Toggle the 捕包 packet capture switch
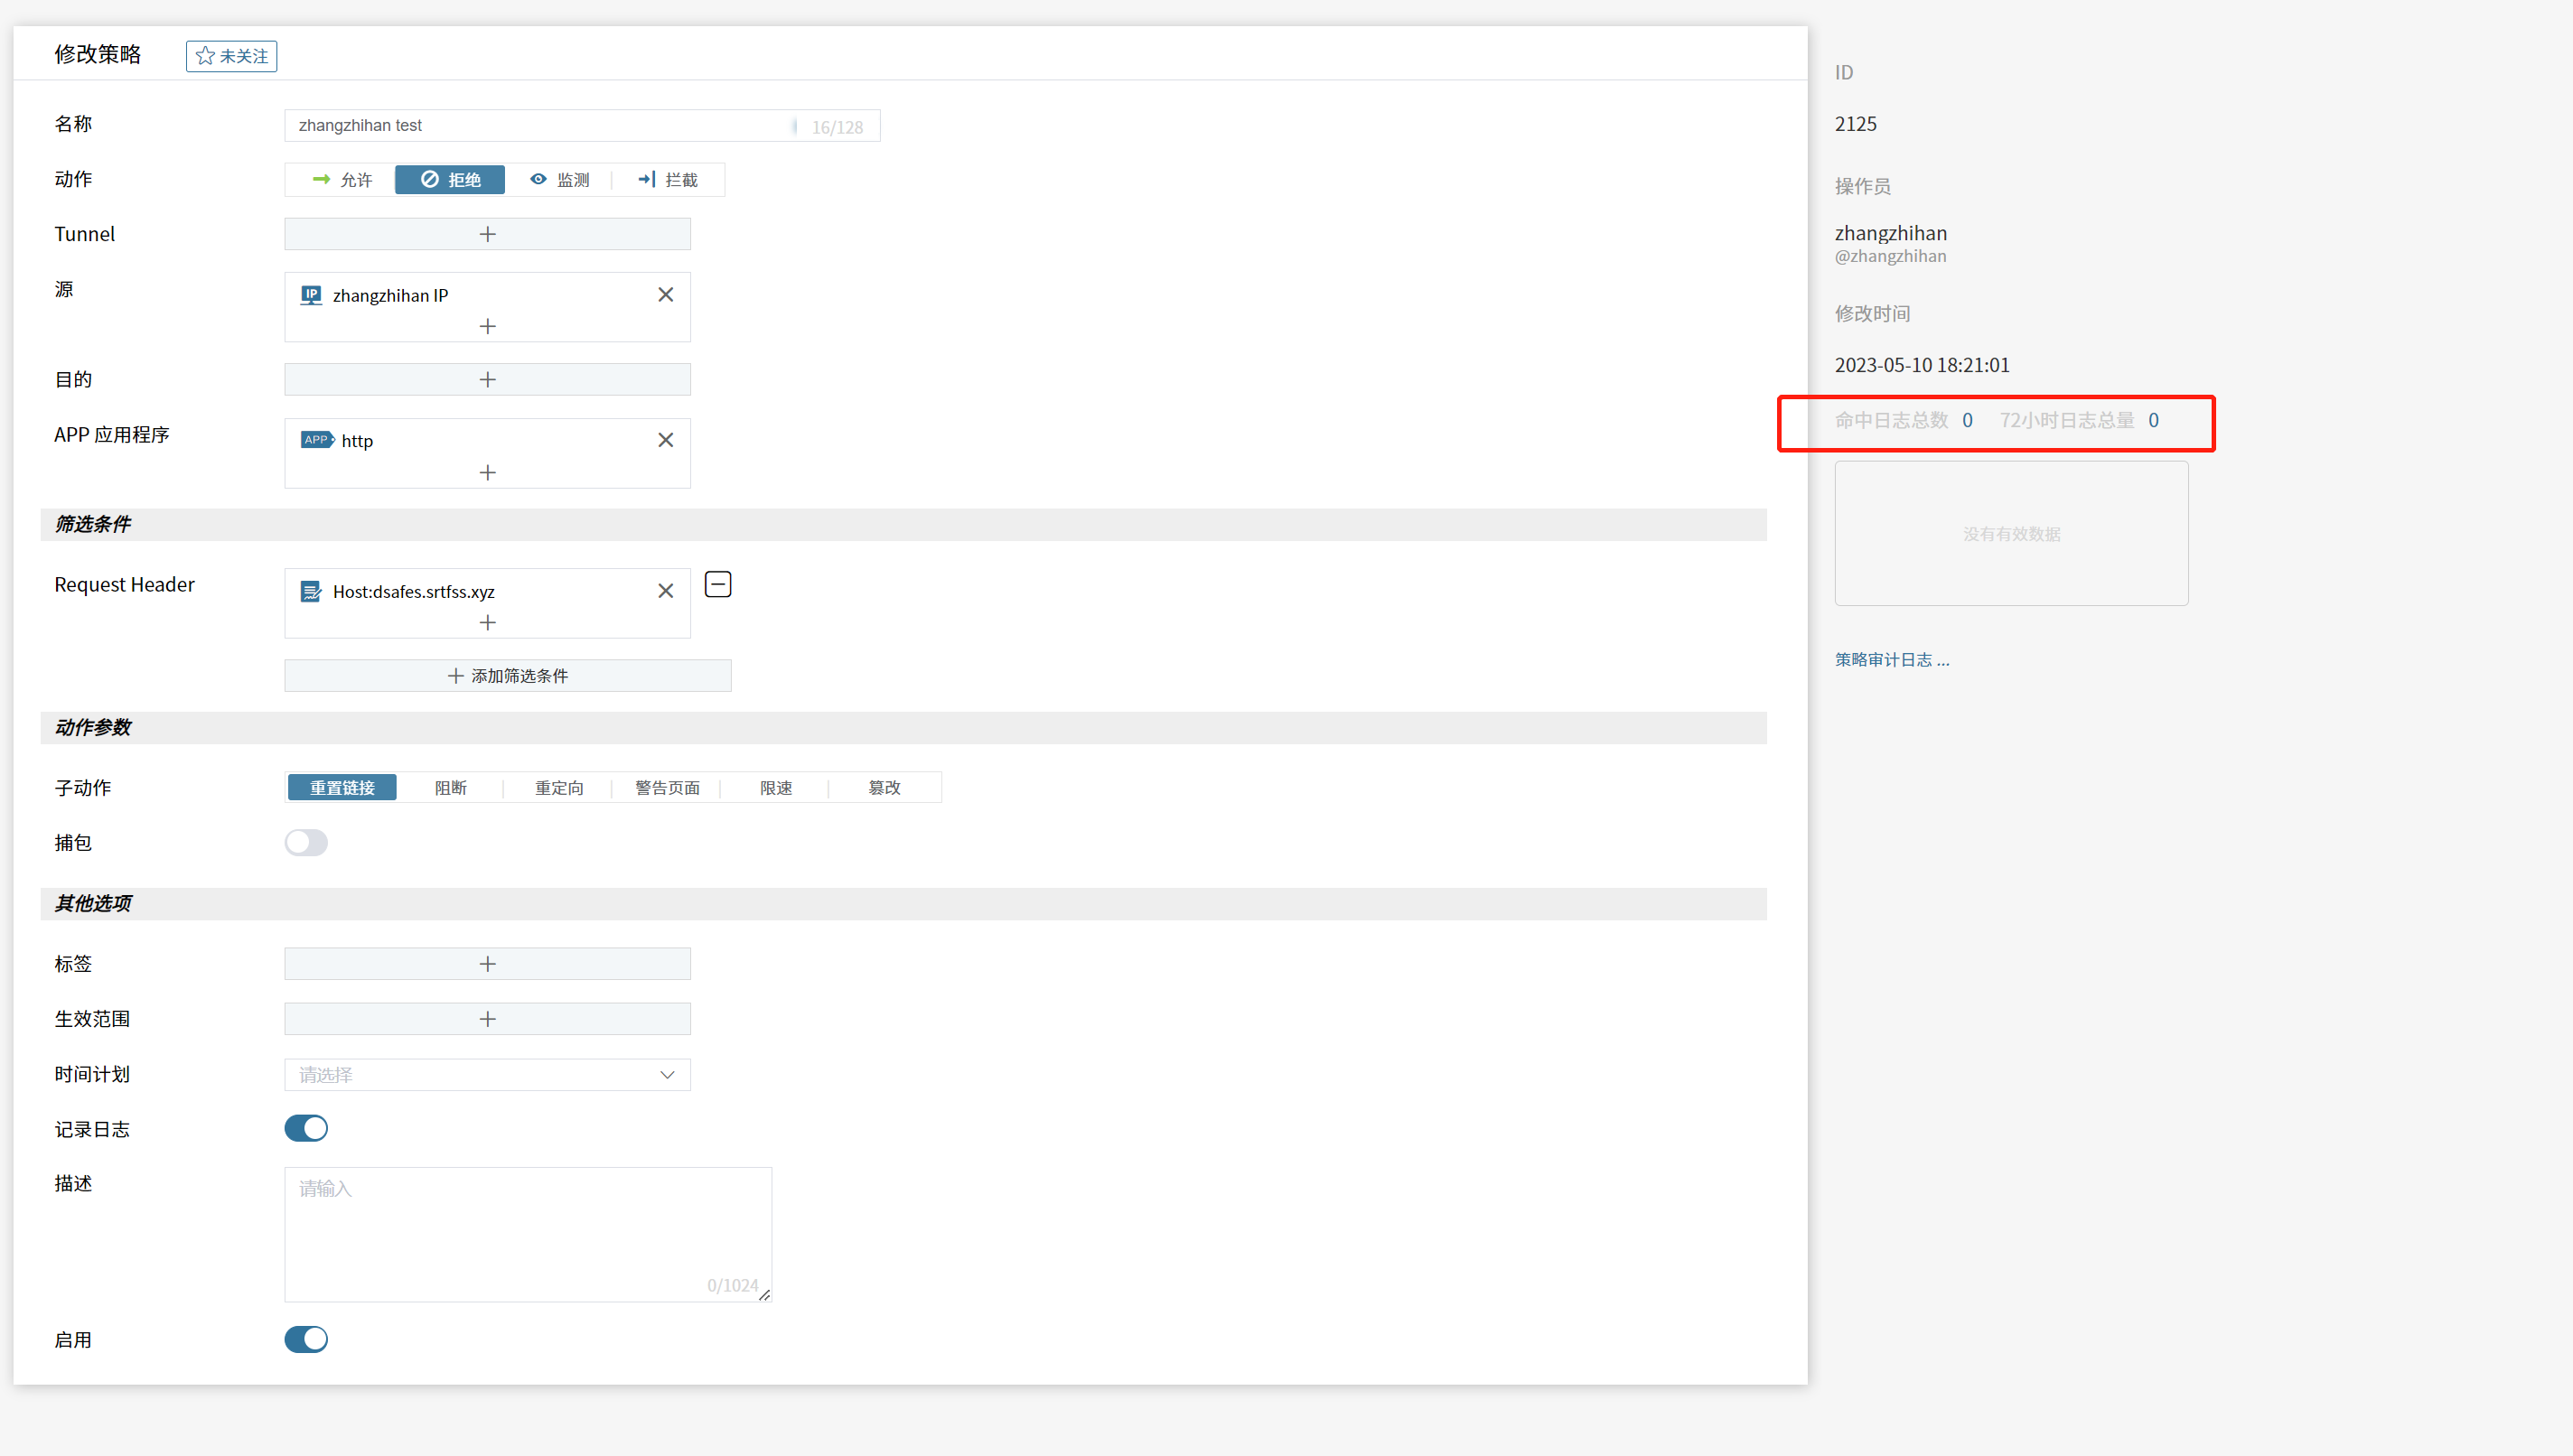 pos(306,843)
